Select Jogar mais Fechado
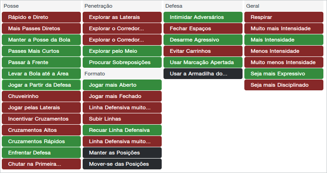Viewport: 327px width, 173px height. pos(122,96)
